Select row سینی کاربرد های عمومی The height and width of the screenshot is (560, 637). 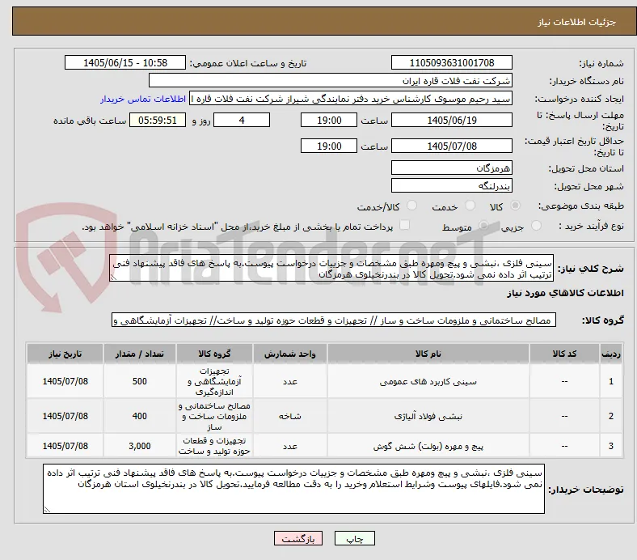(325, 381)
